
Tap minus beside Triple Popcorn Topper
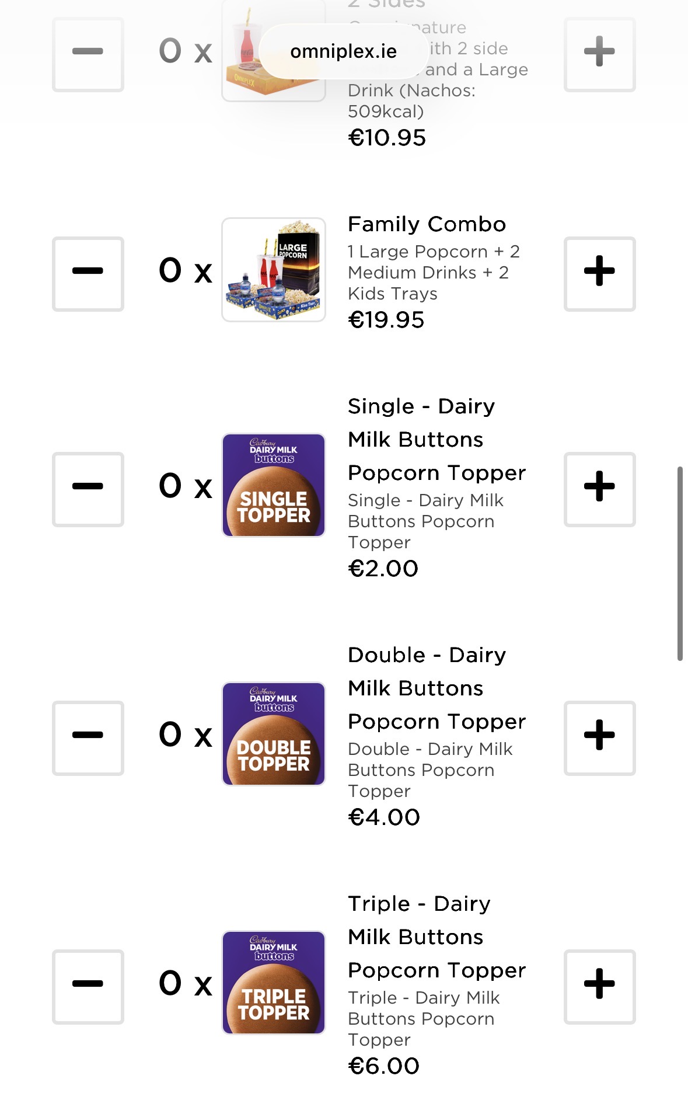pos(88,986)
